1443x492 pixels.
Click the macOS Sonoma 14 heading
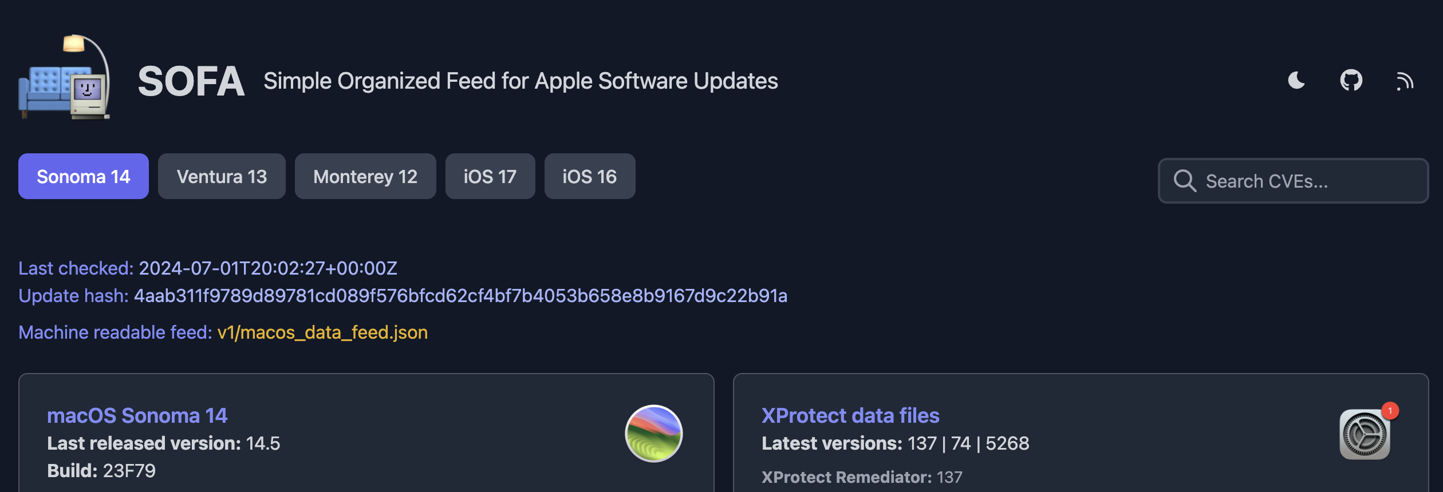pyautogui.click(x=137, y=415)
